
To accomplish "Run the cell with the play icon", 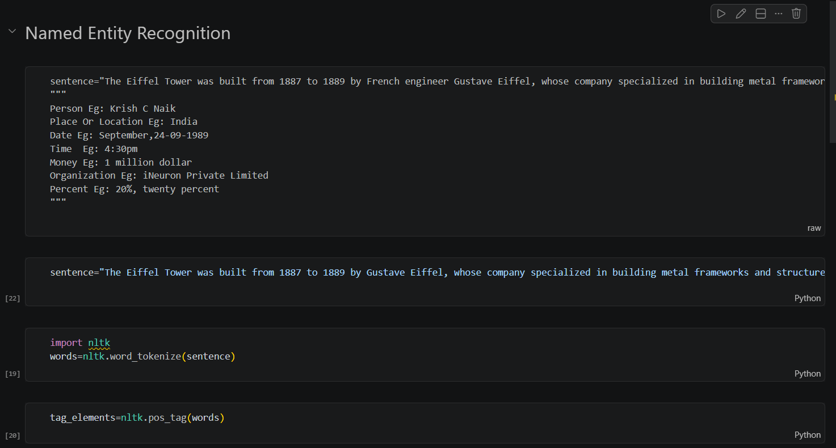I will pos(721,14).
